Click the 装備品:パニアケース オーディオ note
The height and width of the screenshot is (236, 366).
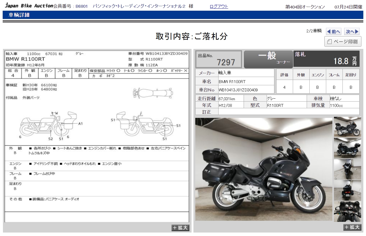(x=54, y=199)
